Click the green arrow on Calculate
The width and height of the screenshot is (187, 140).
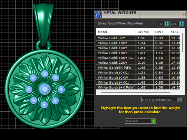[x=153, y=121]
